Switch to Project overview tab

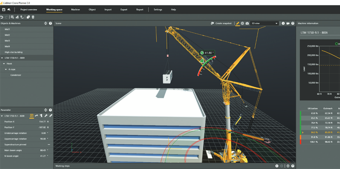tap(29, 10)
